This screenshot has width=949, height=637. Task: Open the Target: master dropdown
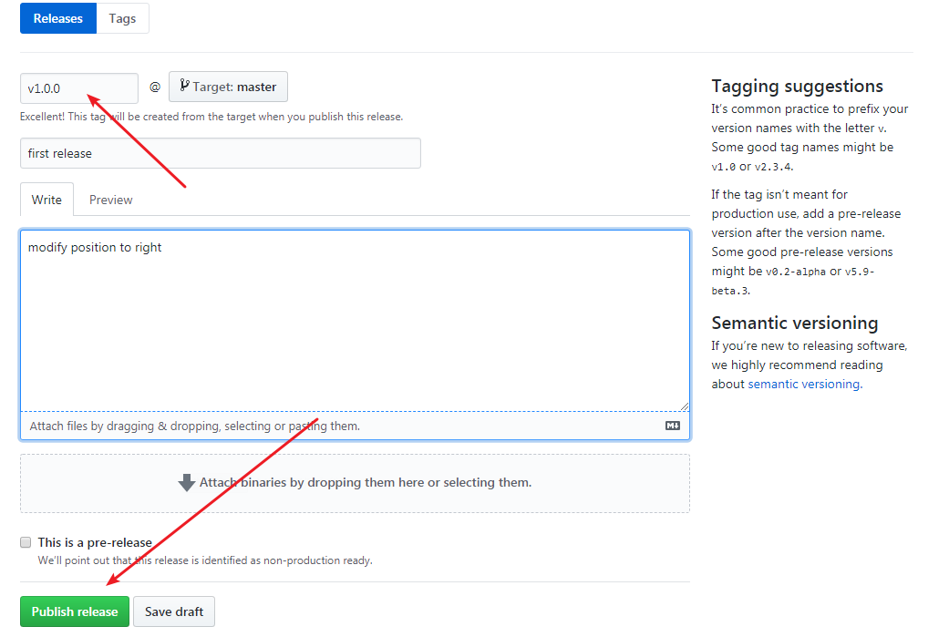pos(228,87)
